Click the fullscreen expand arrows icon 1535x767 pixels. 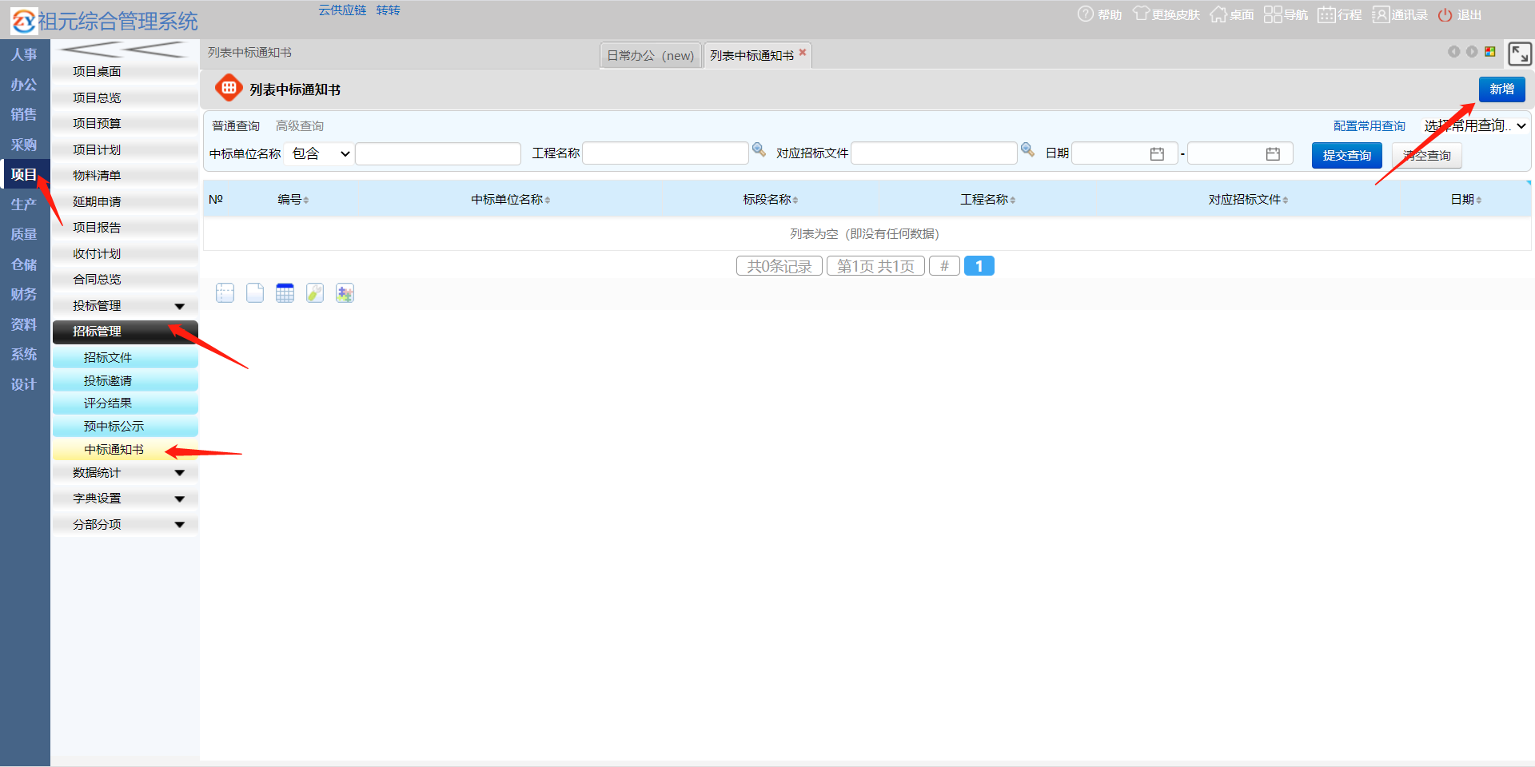1519,54
